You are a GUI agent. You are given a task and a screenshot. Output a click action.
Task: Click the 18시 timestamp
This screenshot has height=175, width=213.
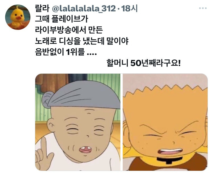click(x=129, y=9)
